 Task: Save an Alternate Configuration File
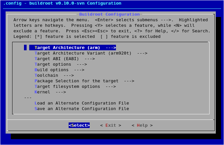[81, 109]
